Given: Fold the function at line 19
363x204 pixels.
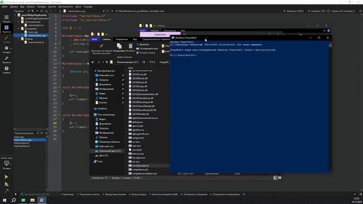Looking at the screenshot, I should pos(60,87).
